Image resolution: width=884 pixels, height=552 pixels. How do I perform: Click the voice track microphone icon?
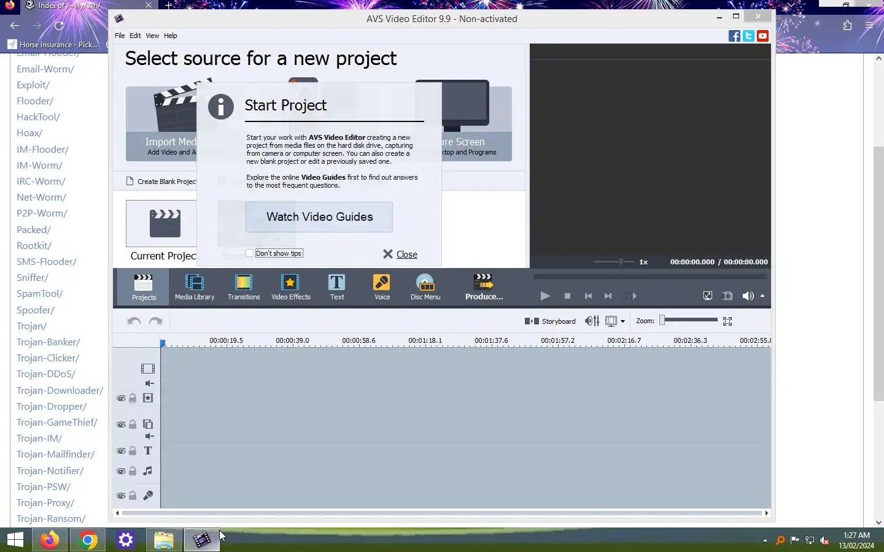pos(148,495)
